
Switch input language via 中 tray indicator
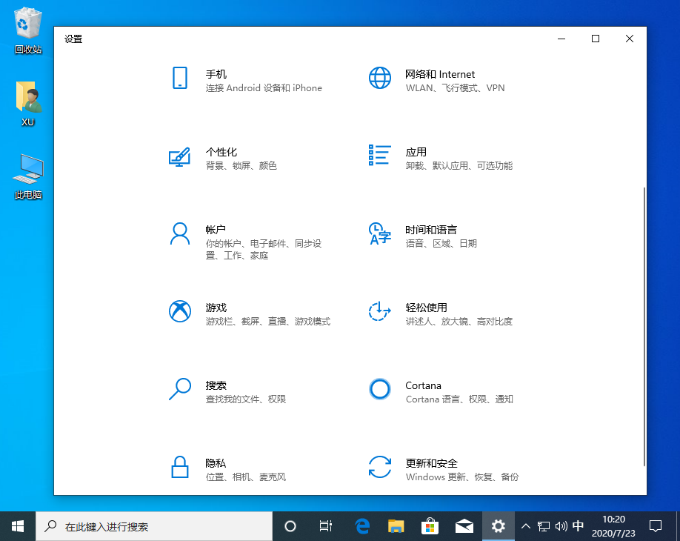point(577,525)
